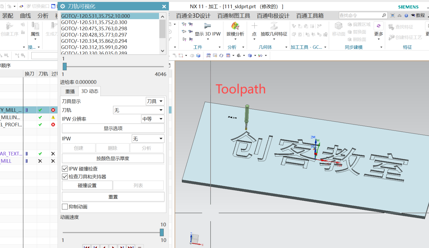Open 碰撞设置 collision settings
The width and height of the screenshot is (429, 248).
point(87,185)
